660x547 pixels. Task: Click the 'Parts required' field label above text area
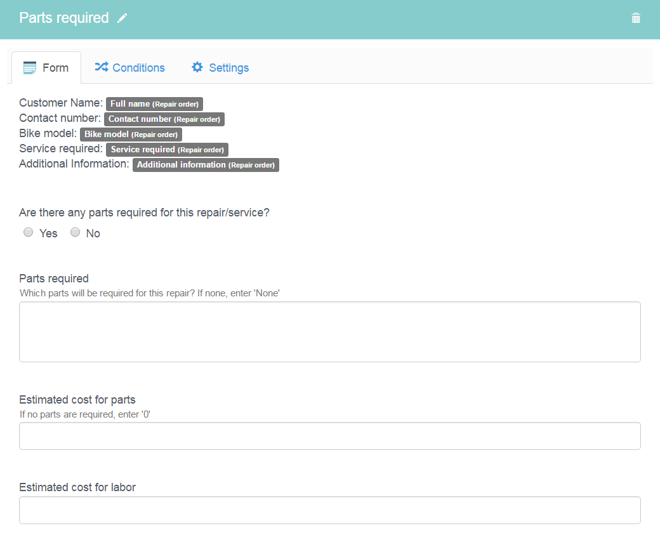(x=54, y=279)
